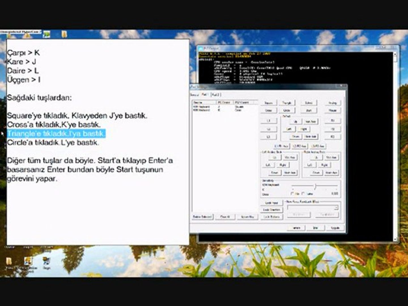Click Down in the D-Pad group

(x=296, y=137)
